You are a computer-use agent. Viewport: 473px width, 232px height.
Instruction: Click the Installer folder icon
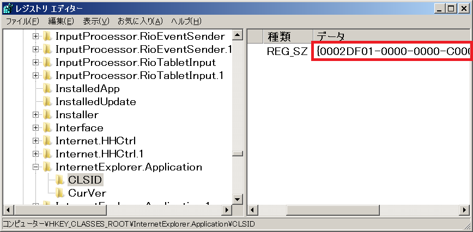click(47, 115)
